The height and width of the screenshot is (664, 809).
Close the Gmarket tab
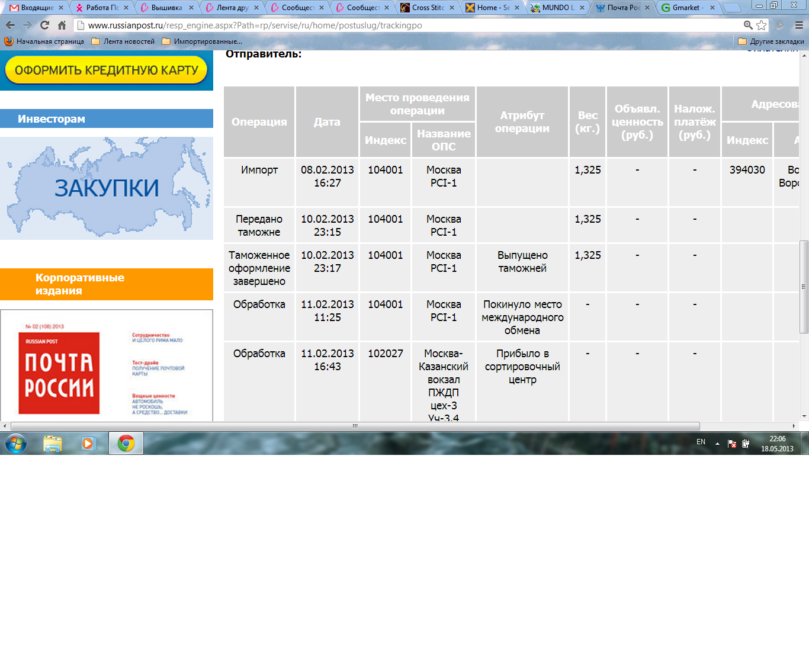click(x=712, y=8)
